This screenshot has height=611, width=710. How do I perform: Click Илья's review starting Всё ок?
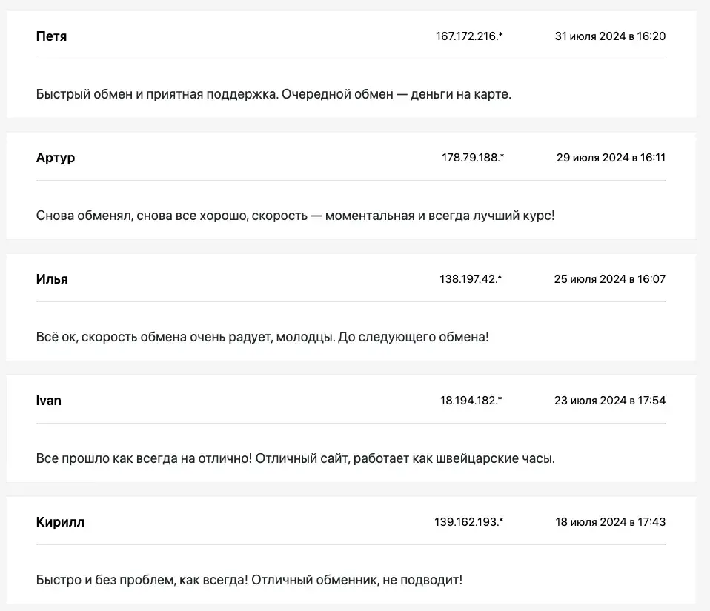coord(262,337)
